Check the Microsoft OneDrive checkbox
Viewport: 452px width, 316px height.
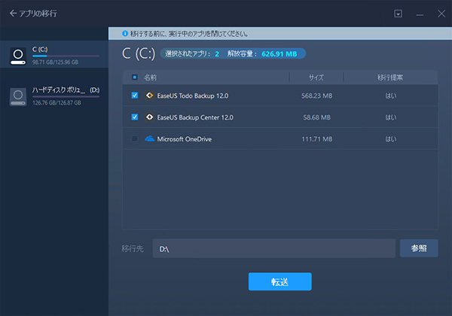(x=135, y=138)
